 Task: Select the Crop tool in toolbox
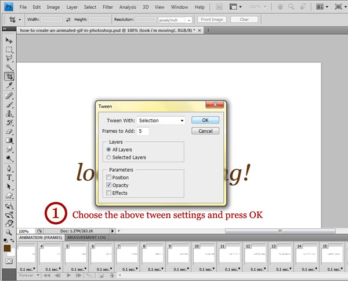9,76
